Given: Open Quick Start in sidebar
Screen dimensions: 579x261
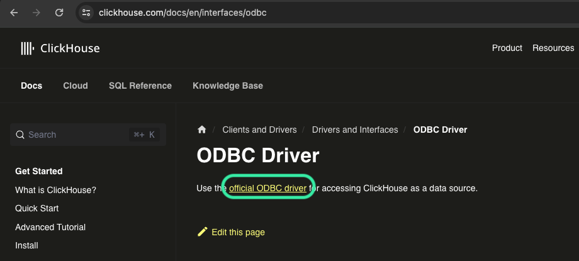Looking at the screenshot, I should [37, 208].
